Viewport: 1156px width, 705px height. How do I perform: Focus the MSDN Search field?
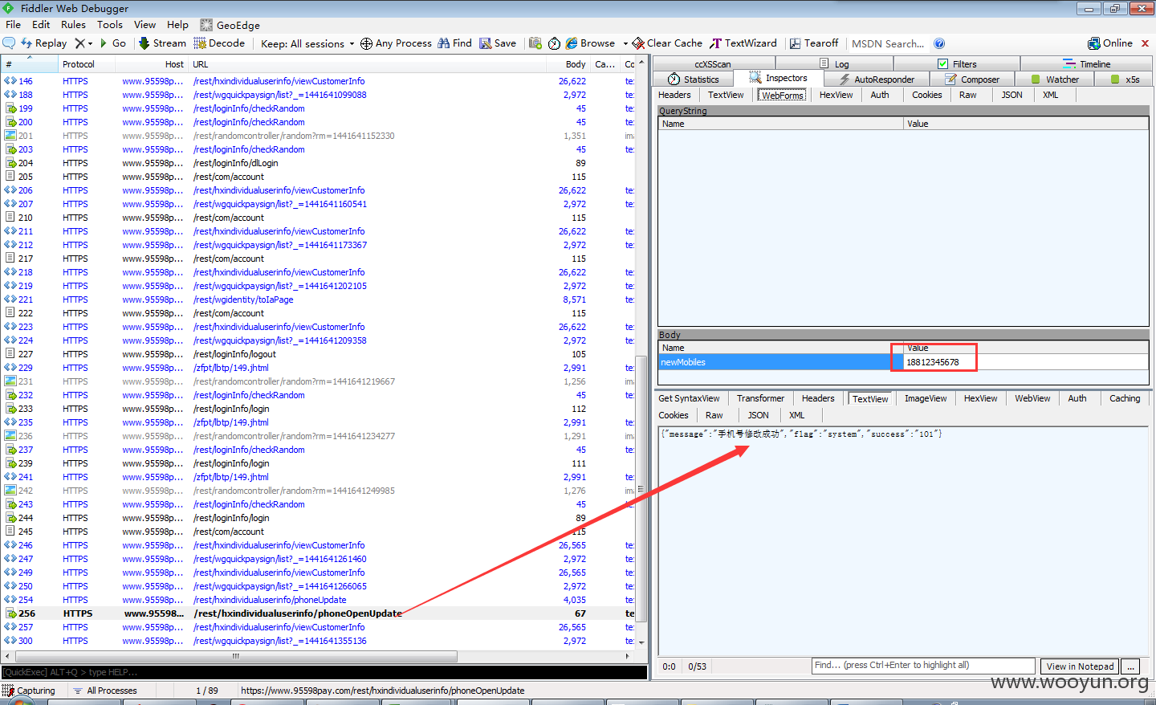pos(888,43)
